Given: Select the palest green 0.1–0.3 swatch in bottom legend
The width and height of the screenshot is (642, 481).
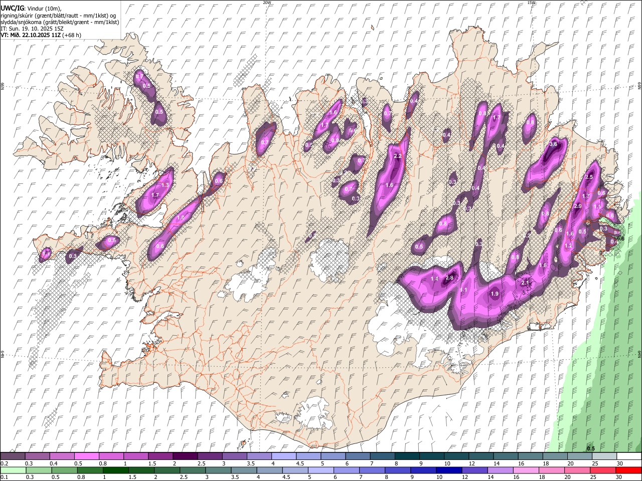Looking at the screenshot, I should tap(13, 470).
